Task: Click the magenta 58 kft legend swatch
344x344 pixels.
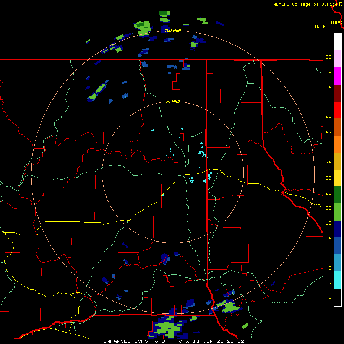Action: 338,76
